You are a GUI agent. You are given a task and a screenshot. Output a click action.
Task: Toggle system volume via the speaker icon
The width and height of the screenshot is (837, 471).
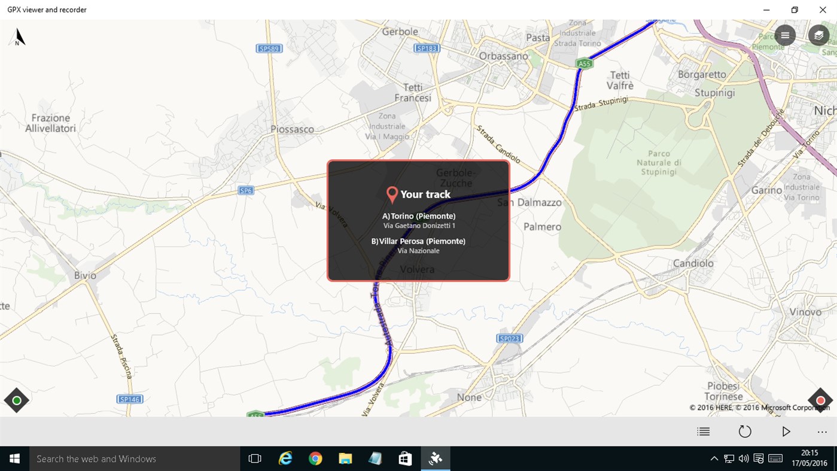pos(743,458)
